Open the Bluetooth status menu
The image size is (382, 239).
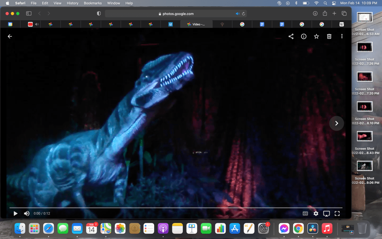pos(296,3)
